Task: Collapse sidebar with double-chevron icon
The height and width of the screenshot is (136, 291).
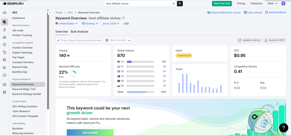Action: 50,12
